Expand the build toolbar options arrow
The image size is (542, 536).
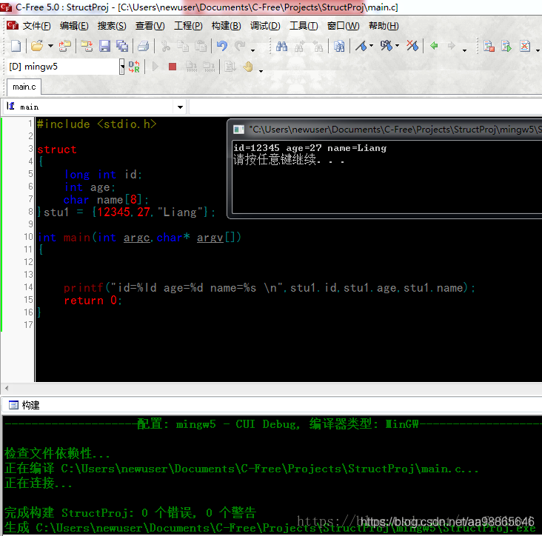[261, 71]
